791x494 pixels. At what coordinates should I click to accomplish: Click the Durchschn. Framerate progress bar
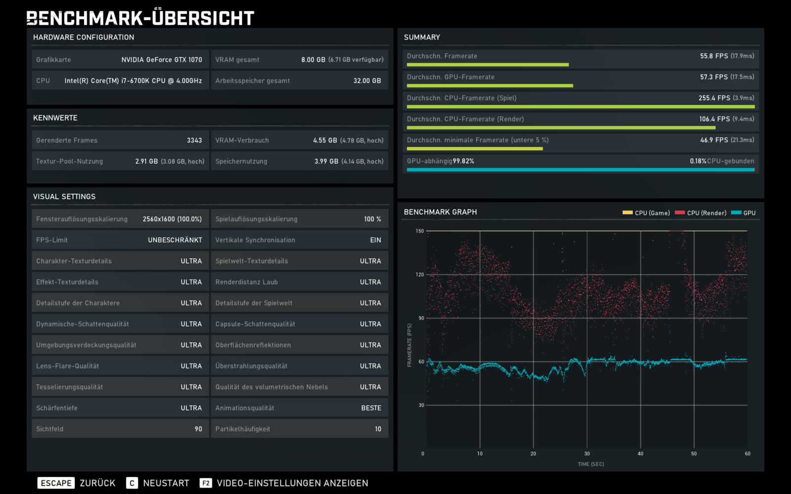pos(487,65)
